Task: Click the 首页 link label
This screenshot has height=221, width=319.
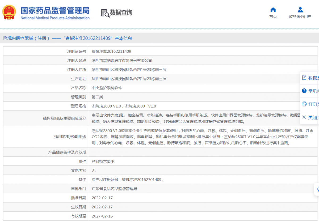Action: [x=273, y=16]
